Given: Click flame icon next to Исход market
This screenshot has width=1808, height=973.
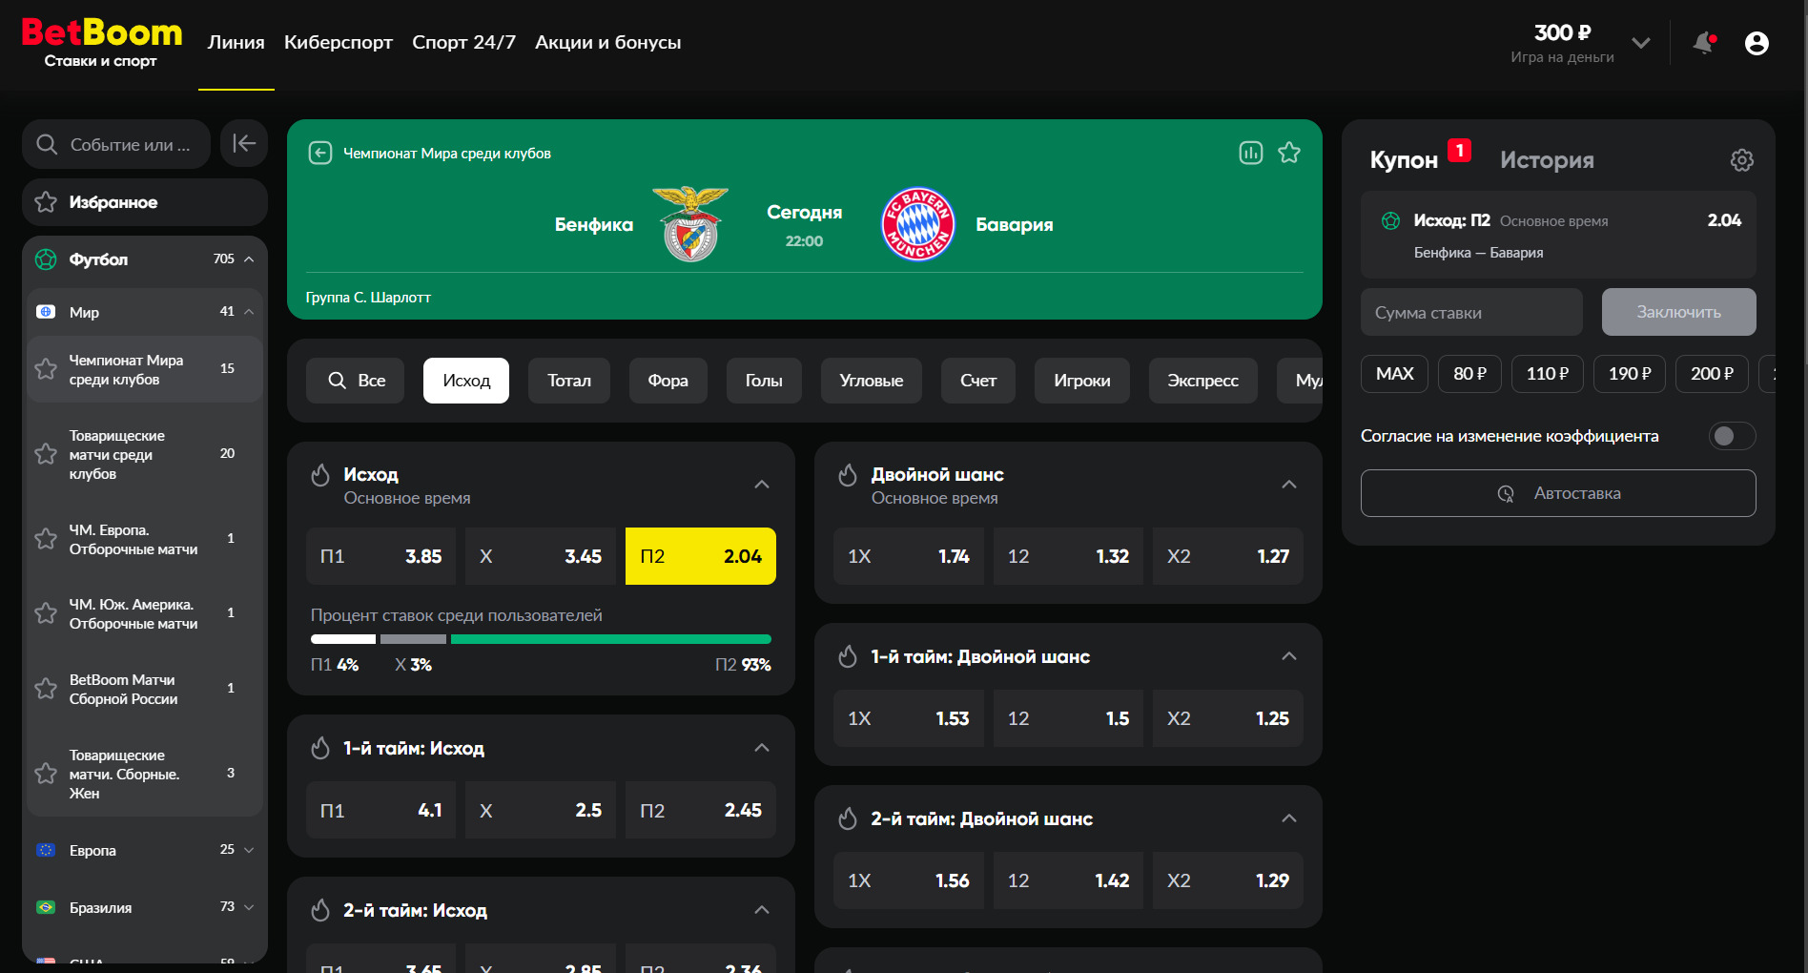Looking at the screenshot, I should pos(320,474).
